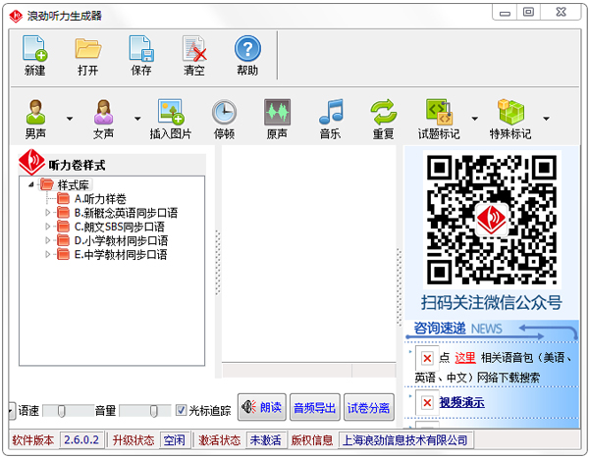Click the 升级状态 status label
This screenshot has height=458, width=589.
coord(134,440)
